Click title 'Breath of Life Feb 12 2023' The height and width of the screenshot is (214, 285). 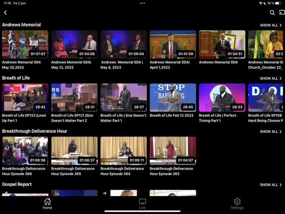[171, 115]
